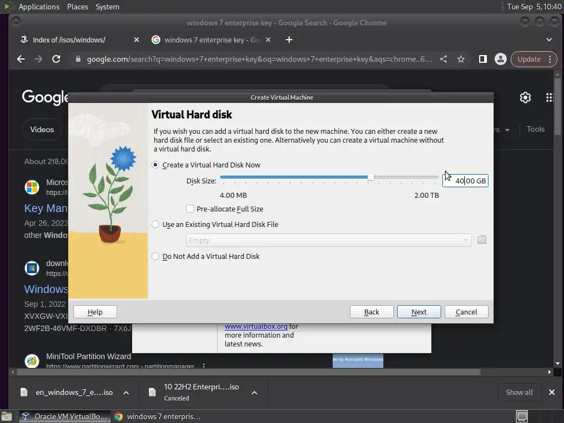564x423 pixels.
Task: Open Tools in Google search
Action: (535, 129)
